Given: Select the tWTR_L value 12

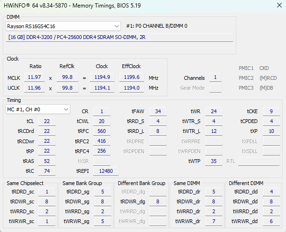Looking at the screenshot, I should coord(214,131).
